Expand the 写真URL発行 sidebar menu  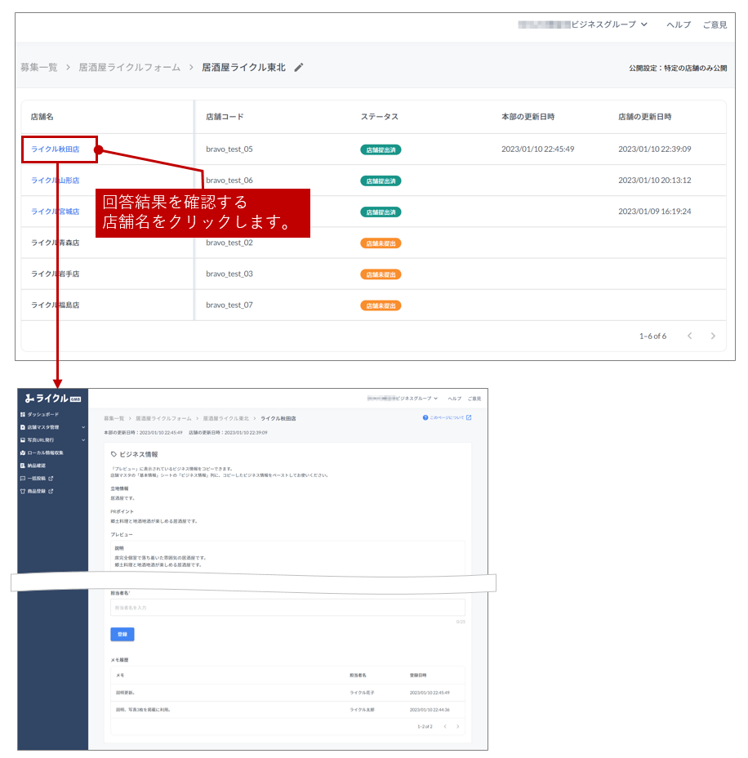click(x=82, y=439)
